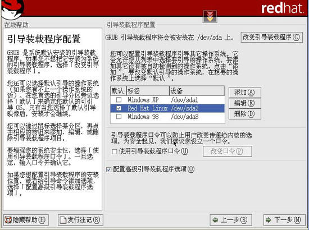The height and width of the screenshot is (230, 309).
Task: Click the Red Hat shadowman logo
Action: [12, 10]
